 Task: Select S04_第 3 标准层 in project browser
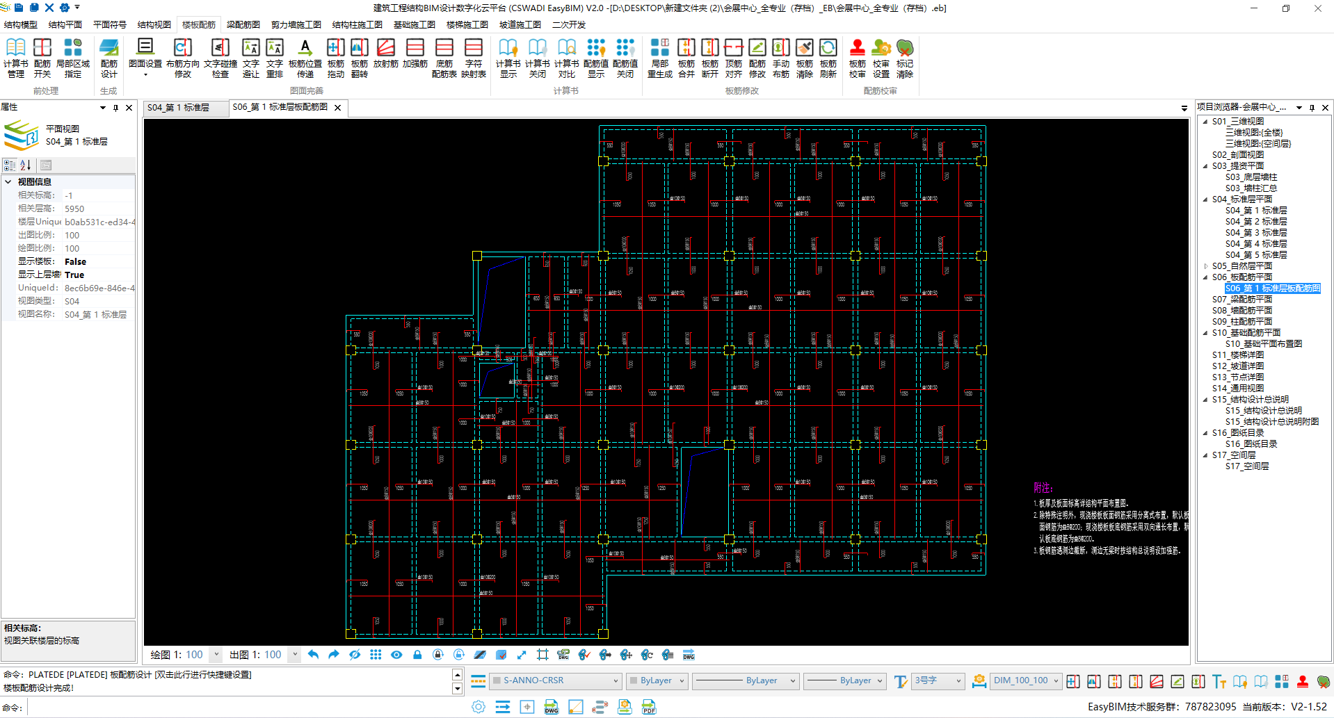tap(1255, 233)
